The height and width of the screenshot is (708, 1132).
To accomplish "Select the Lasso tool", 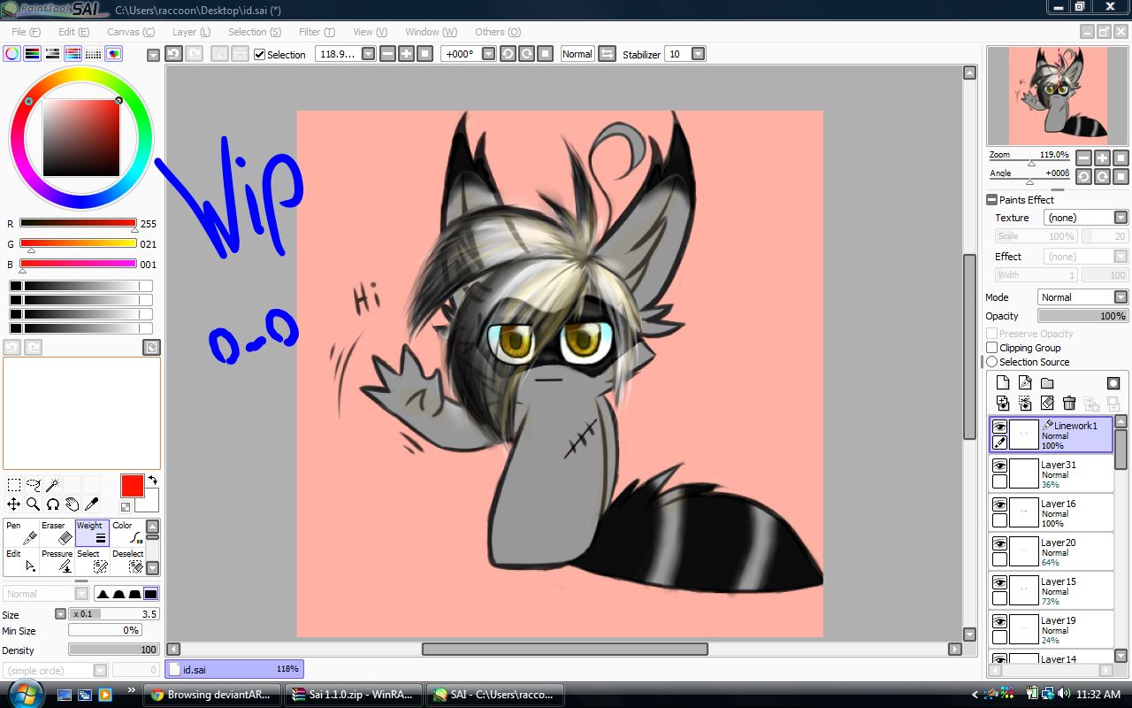I will 34,485.
